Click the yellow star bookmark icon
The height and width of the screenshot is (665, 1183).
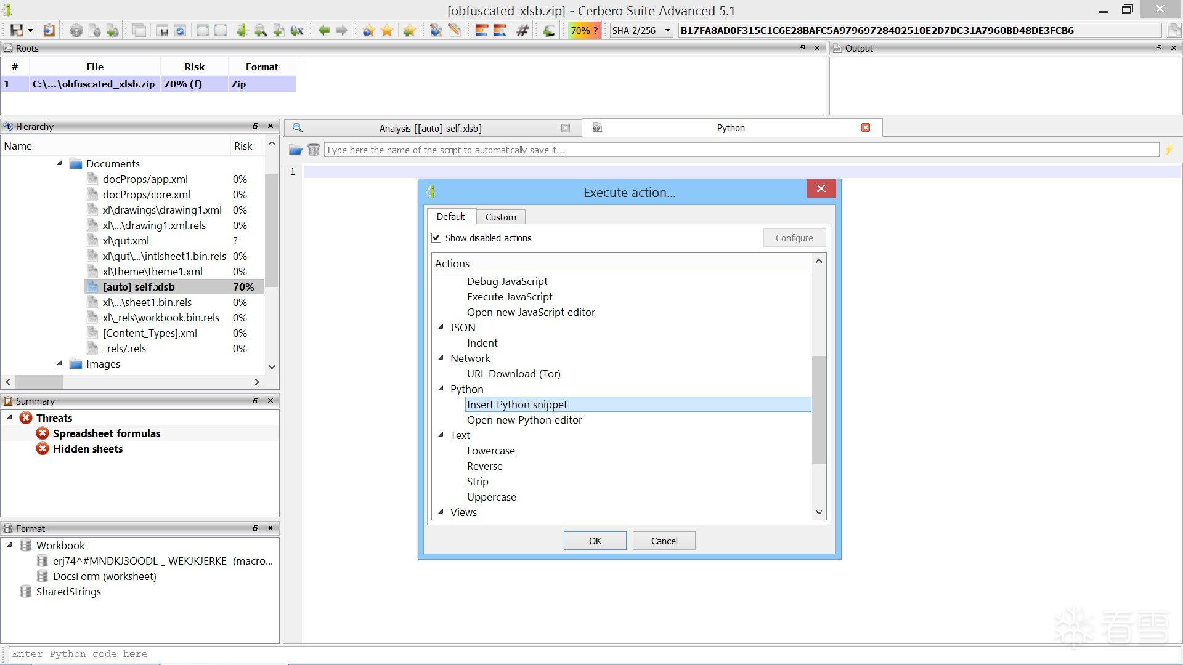tap(387, 30)
